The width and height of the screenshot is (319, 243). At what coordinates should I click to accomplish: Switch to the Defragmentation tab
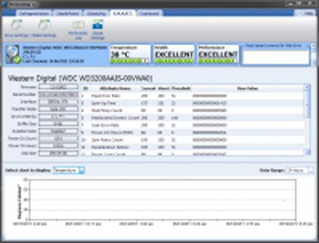pos(34,13)
